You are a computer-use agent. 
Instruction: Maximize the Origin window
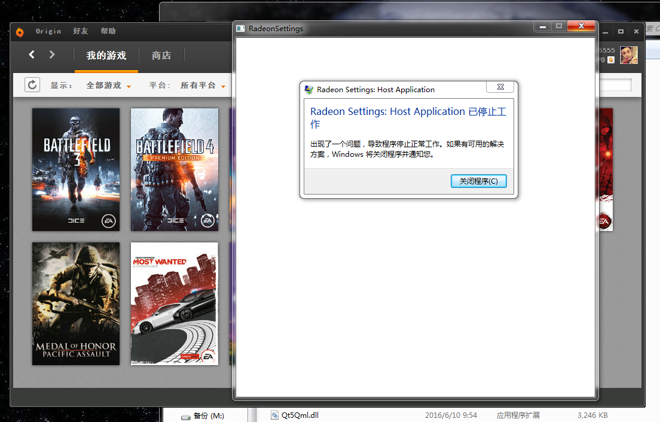621,32
